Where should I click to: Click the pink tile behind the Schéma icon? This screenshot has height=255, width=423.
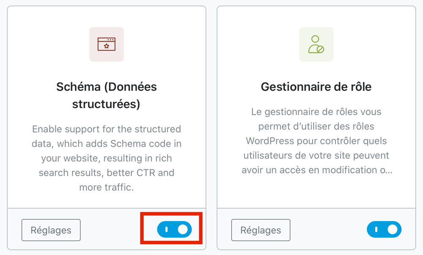click(107, 44)
